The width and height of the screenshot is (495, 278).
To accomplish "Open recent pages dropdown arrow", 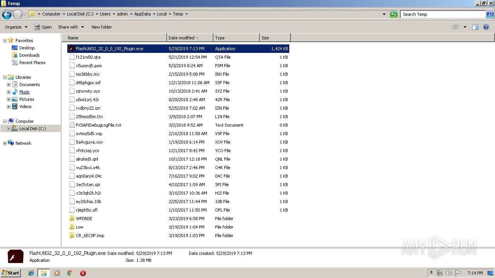I will pyautogui.click(x=25, y=15).
